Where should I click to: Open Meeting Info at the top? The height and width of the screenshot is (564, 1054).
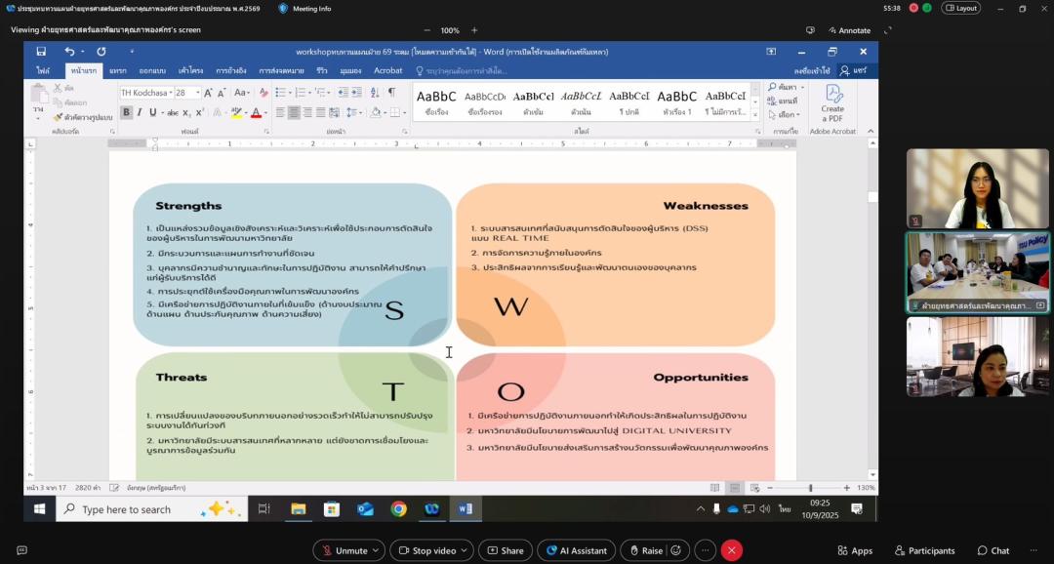click(x=304, y=8)
